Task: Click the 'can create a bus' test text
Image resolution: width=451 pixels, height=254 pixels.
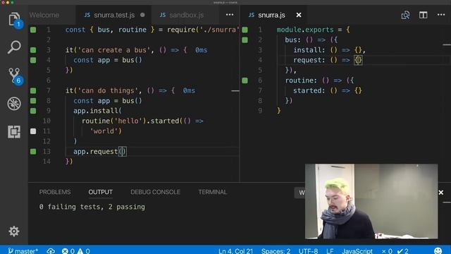Action: point(112,50)
